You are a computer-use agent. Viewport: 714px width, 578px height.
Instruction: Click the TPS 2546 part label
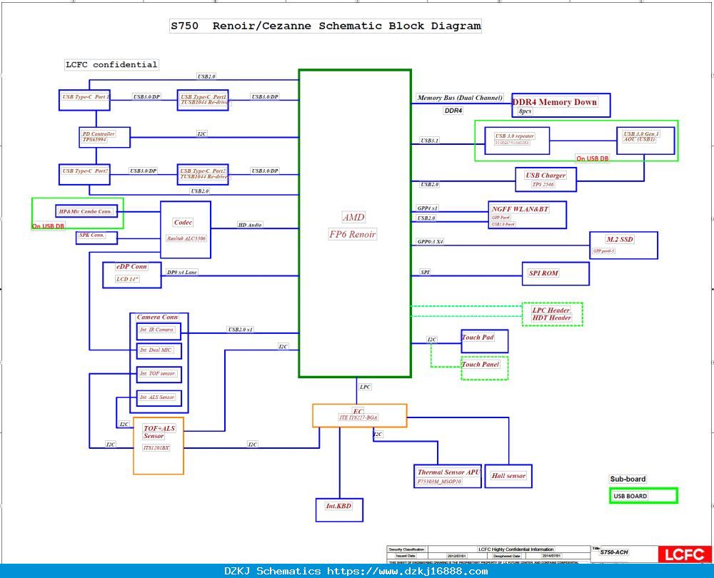[543, 184]
